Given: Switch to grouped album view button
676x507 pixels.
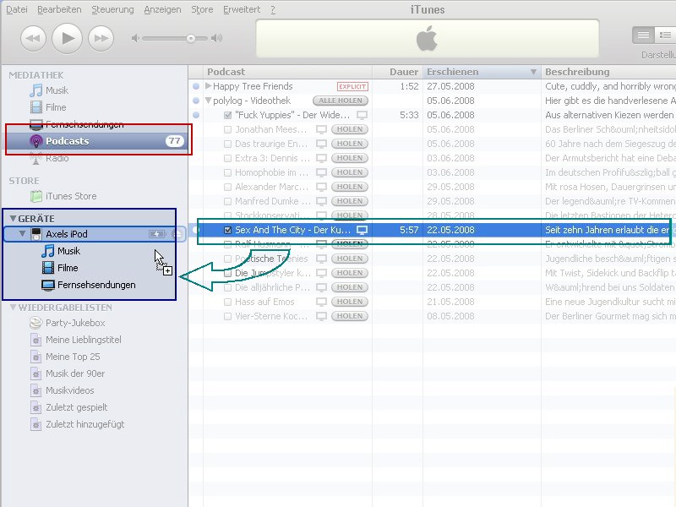Looking at the screenshot, I should tap(665, 35).
